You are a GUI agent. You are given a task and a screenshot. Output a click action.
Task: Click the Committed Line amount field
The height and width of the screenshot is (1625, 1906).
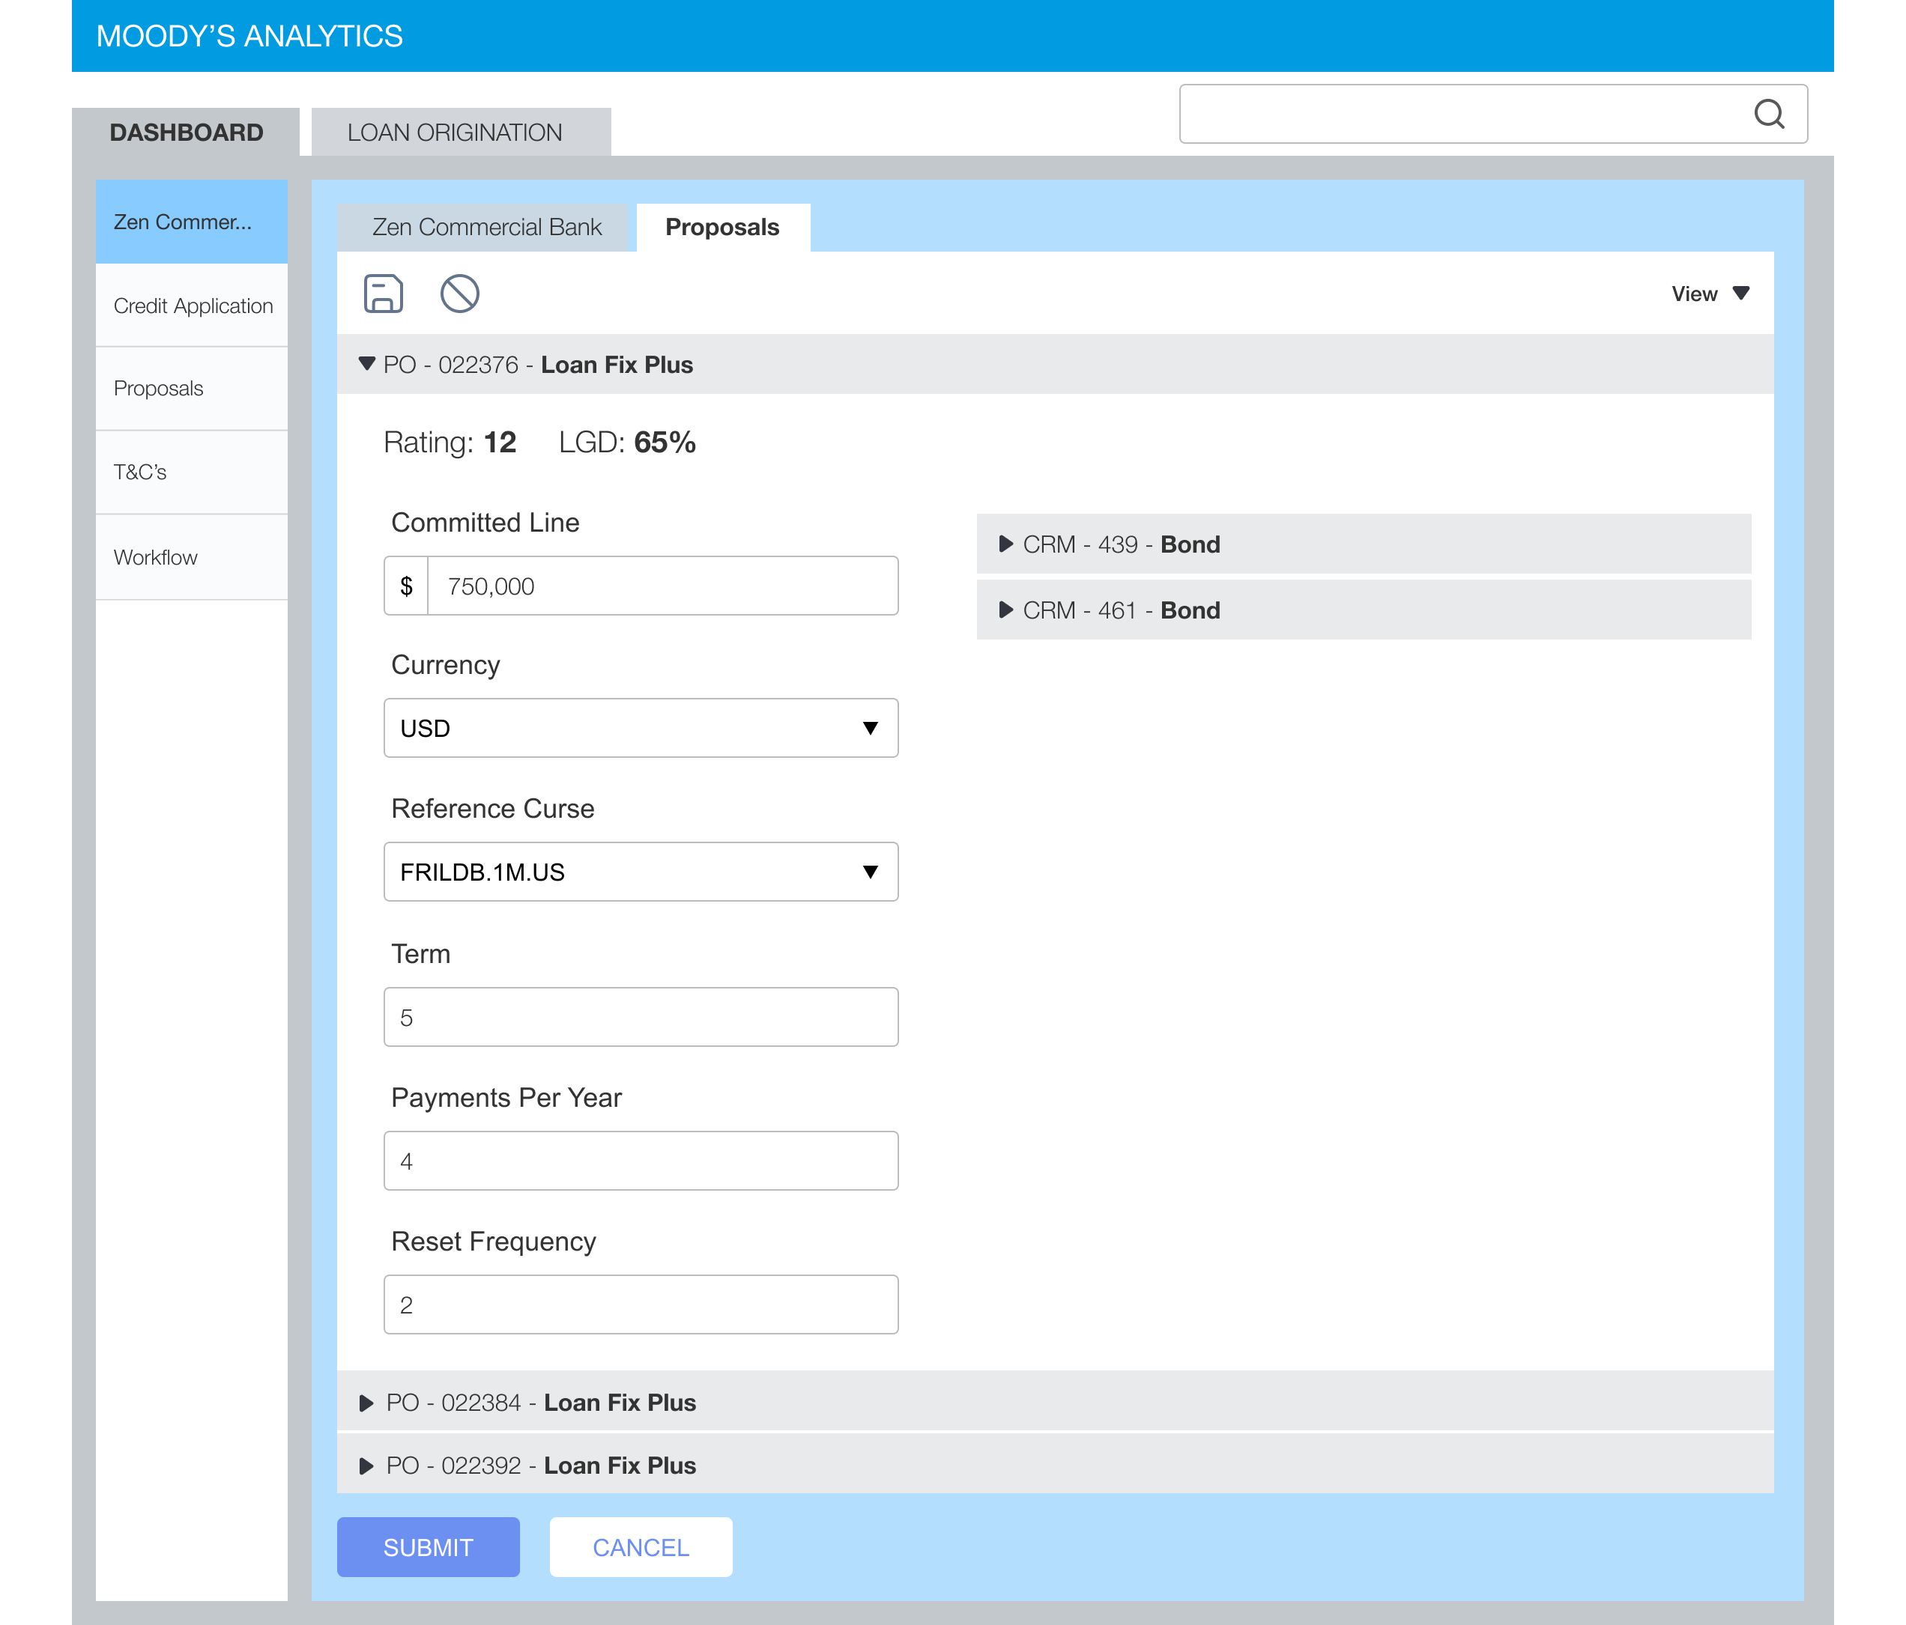click(x=661, y=586)
